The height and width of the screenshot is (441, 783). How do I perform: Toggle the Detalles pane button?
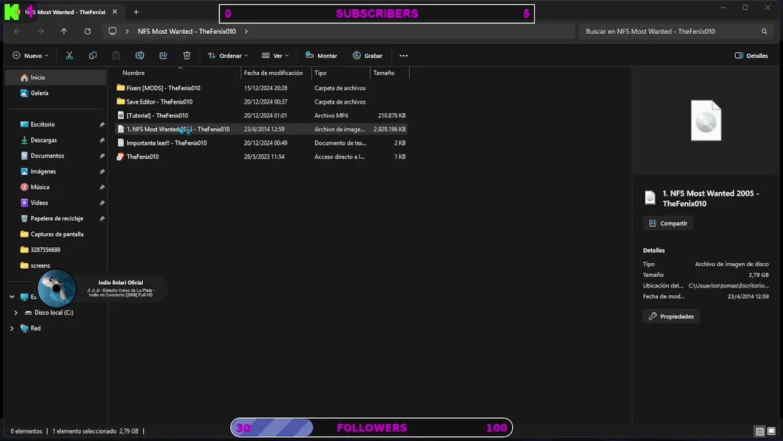(x=751, y=56)
